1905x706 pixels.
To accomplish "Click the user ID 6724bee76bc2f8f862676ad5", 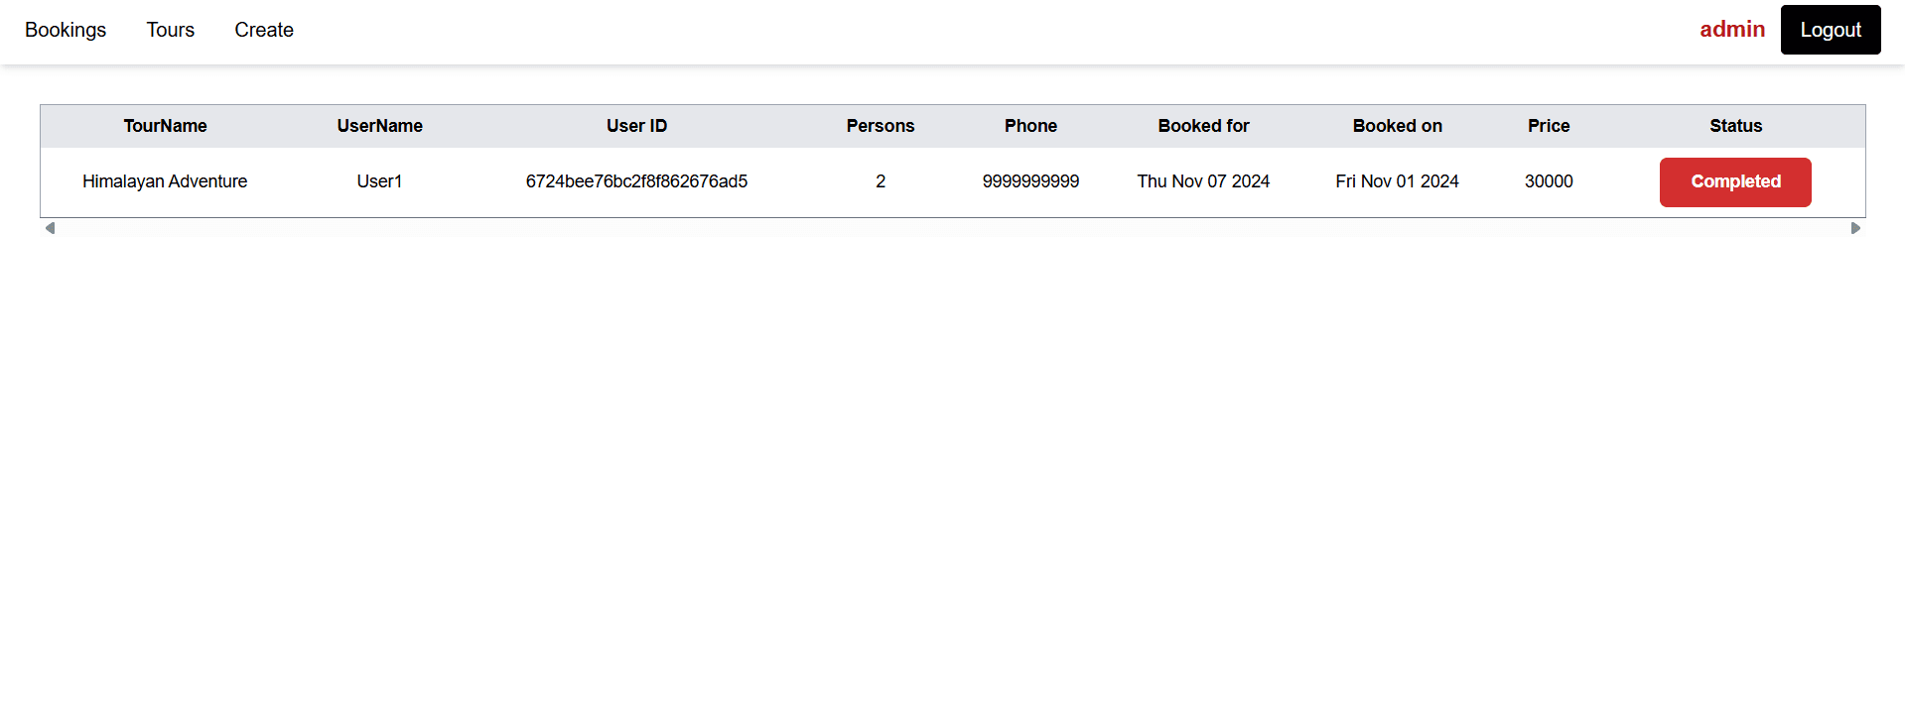I will 636,181.
